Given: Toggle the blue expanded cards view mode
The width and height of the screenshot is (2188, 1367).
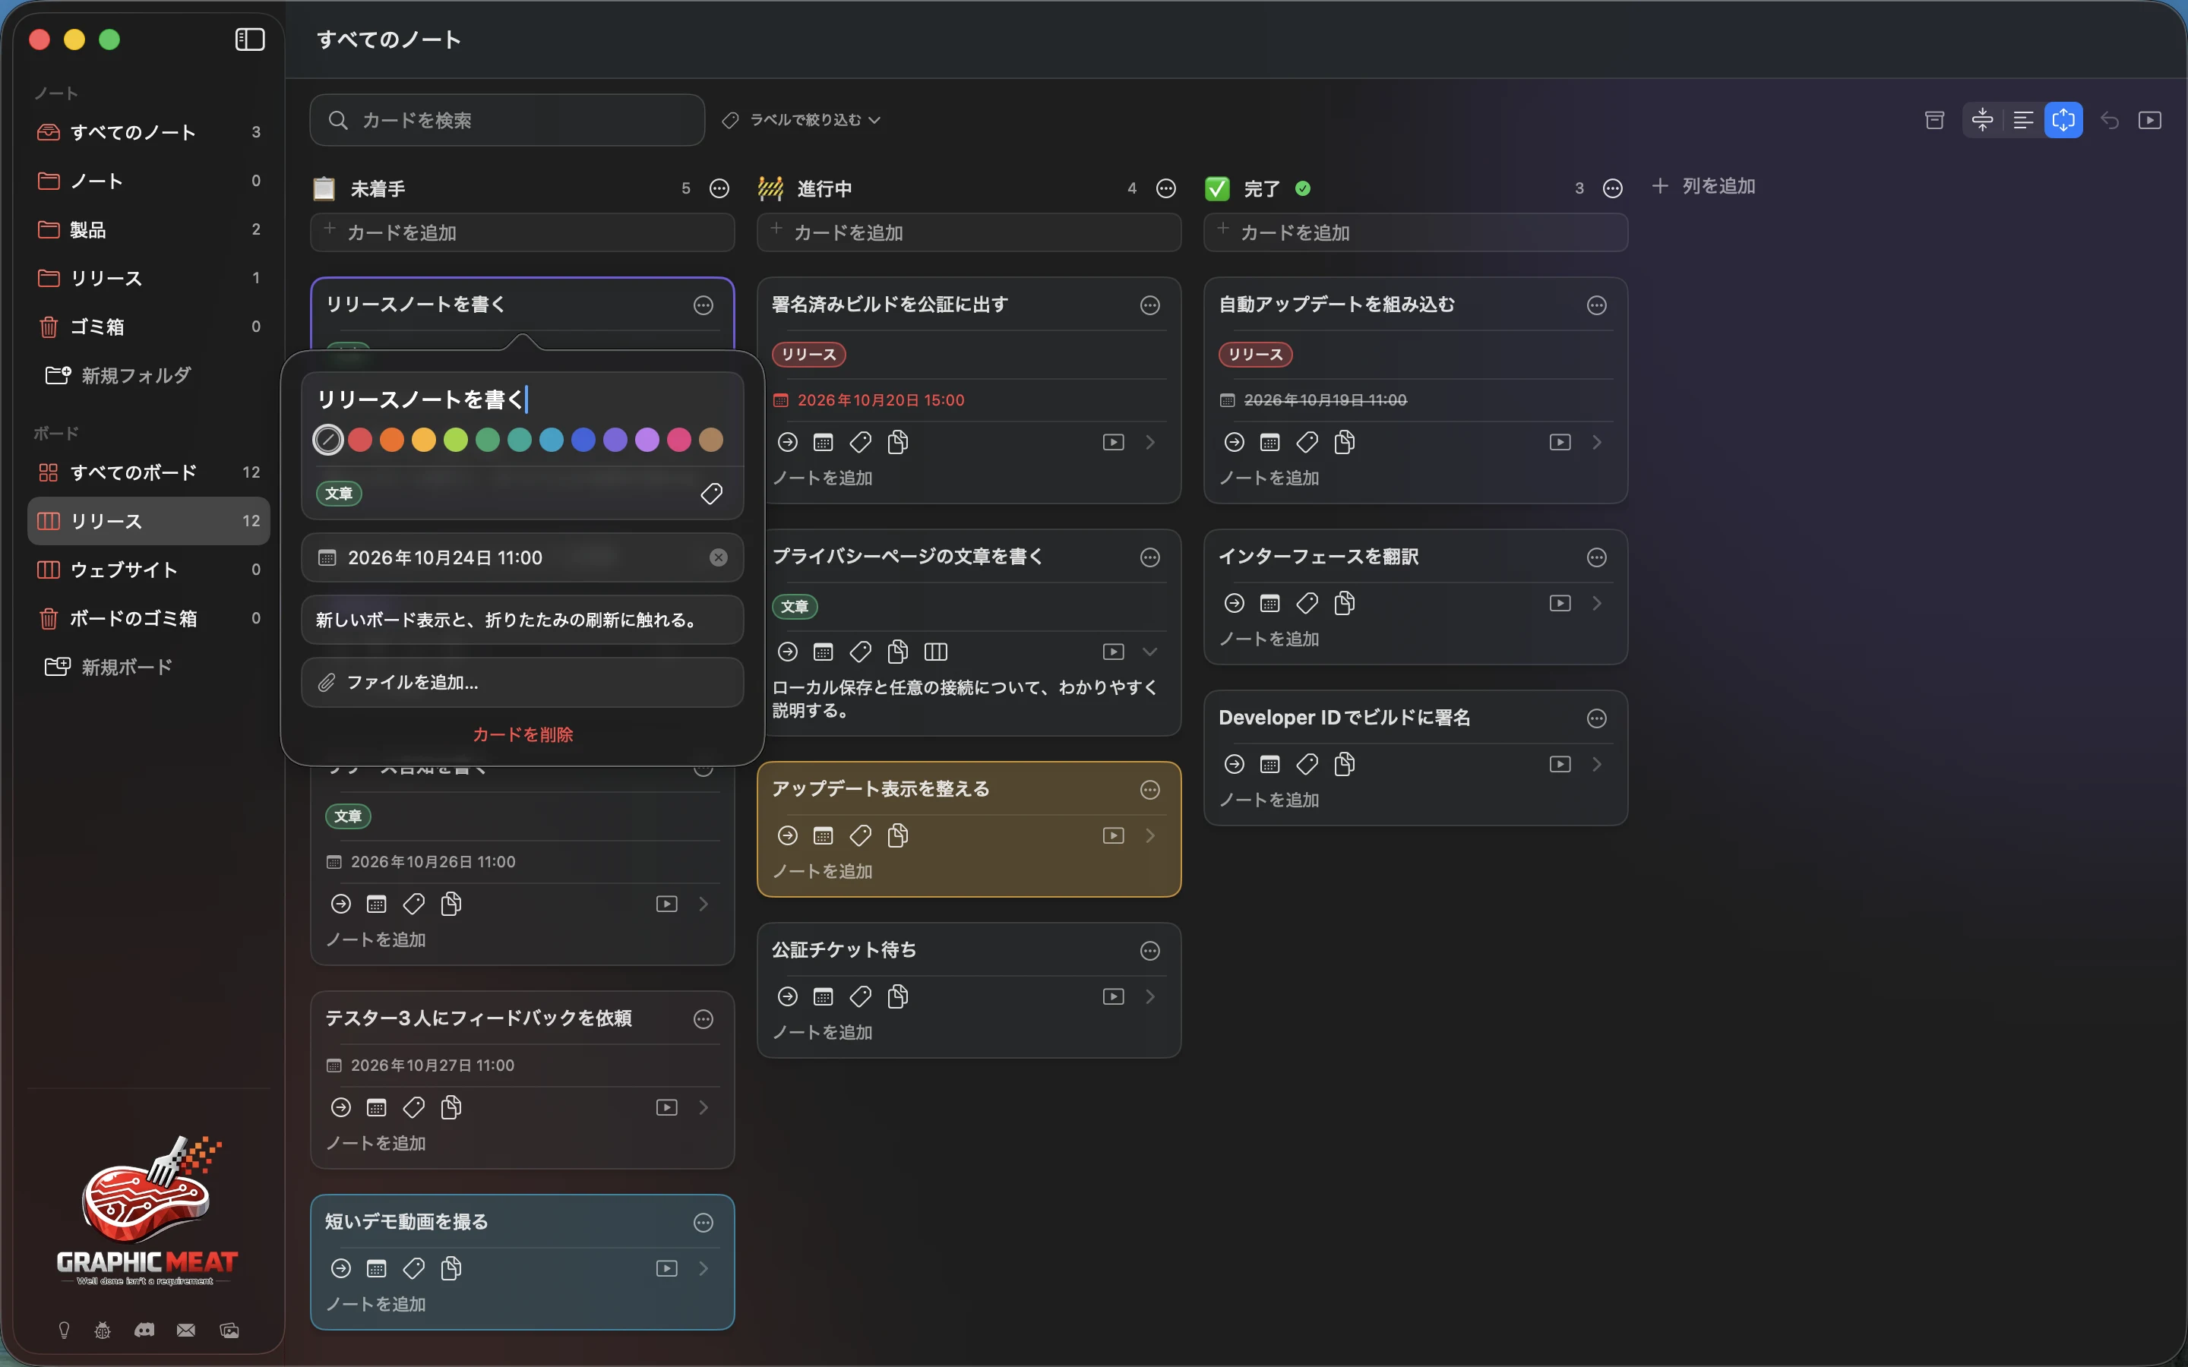Looking at the screenshot, I should 2063,120.
